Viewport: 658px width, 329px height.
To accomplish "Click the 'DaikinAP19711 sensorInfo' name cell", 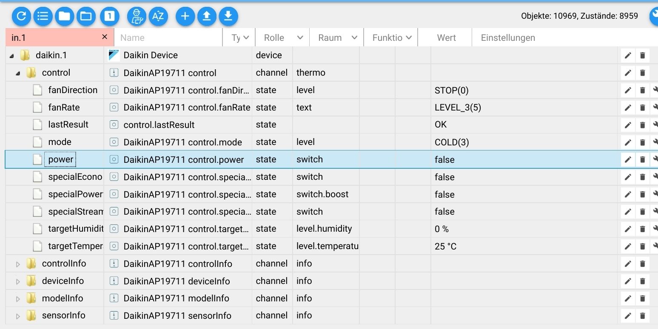I will (177, 316).
